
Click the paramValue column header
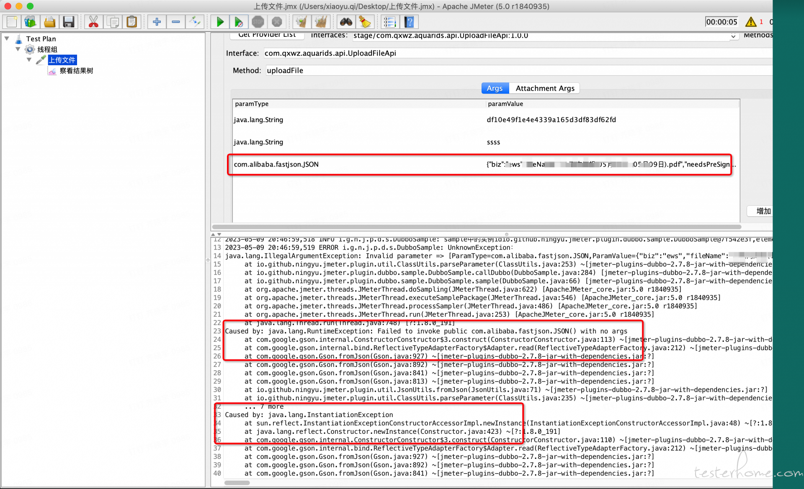click(613, 104)
